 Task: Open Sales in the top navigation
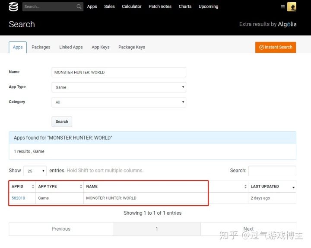pyautogui.click(x=109, y=6)
